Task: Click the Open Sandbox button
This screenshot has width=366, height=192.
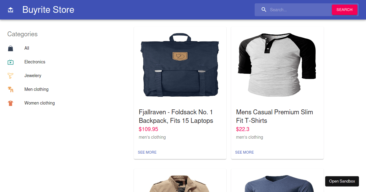Action: pyautogui.click(x=342, y=181)
